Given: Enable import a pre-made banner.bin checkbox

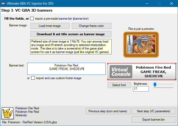Looking at the screenshot, I should click(x=32, y=19).
